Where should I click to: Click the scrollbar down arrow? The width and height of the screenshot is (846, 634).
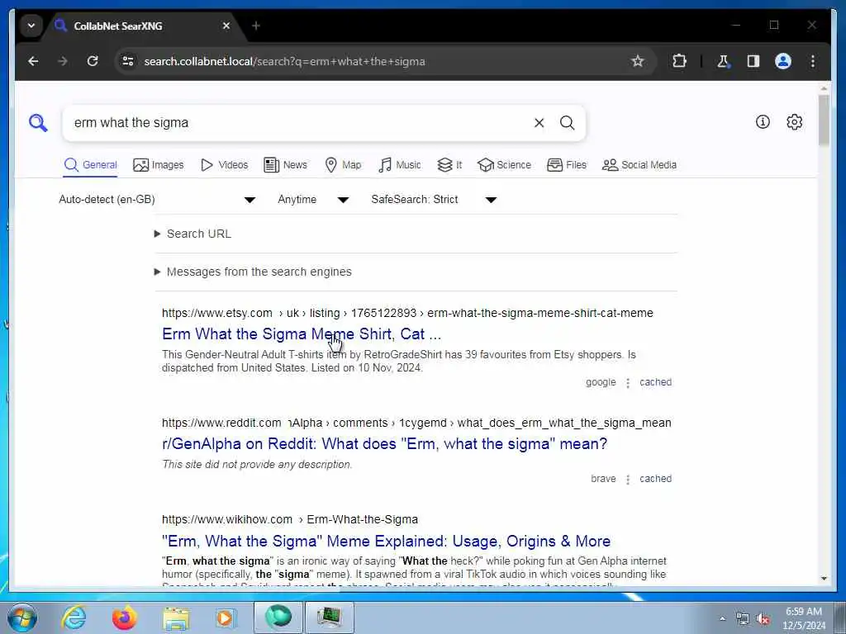click(x=824, y=579)
